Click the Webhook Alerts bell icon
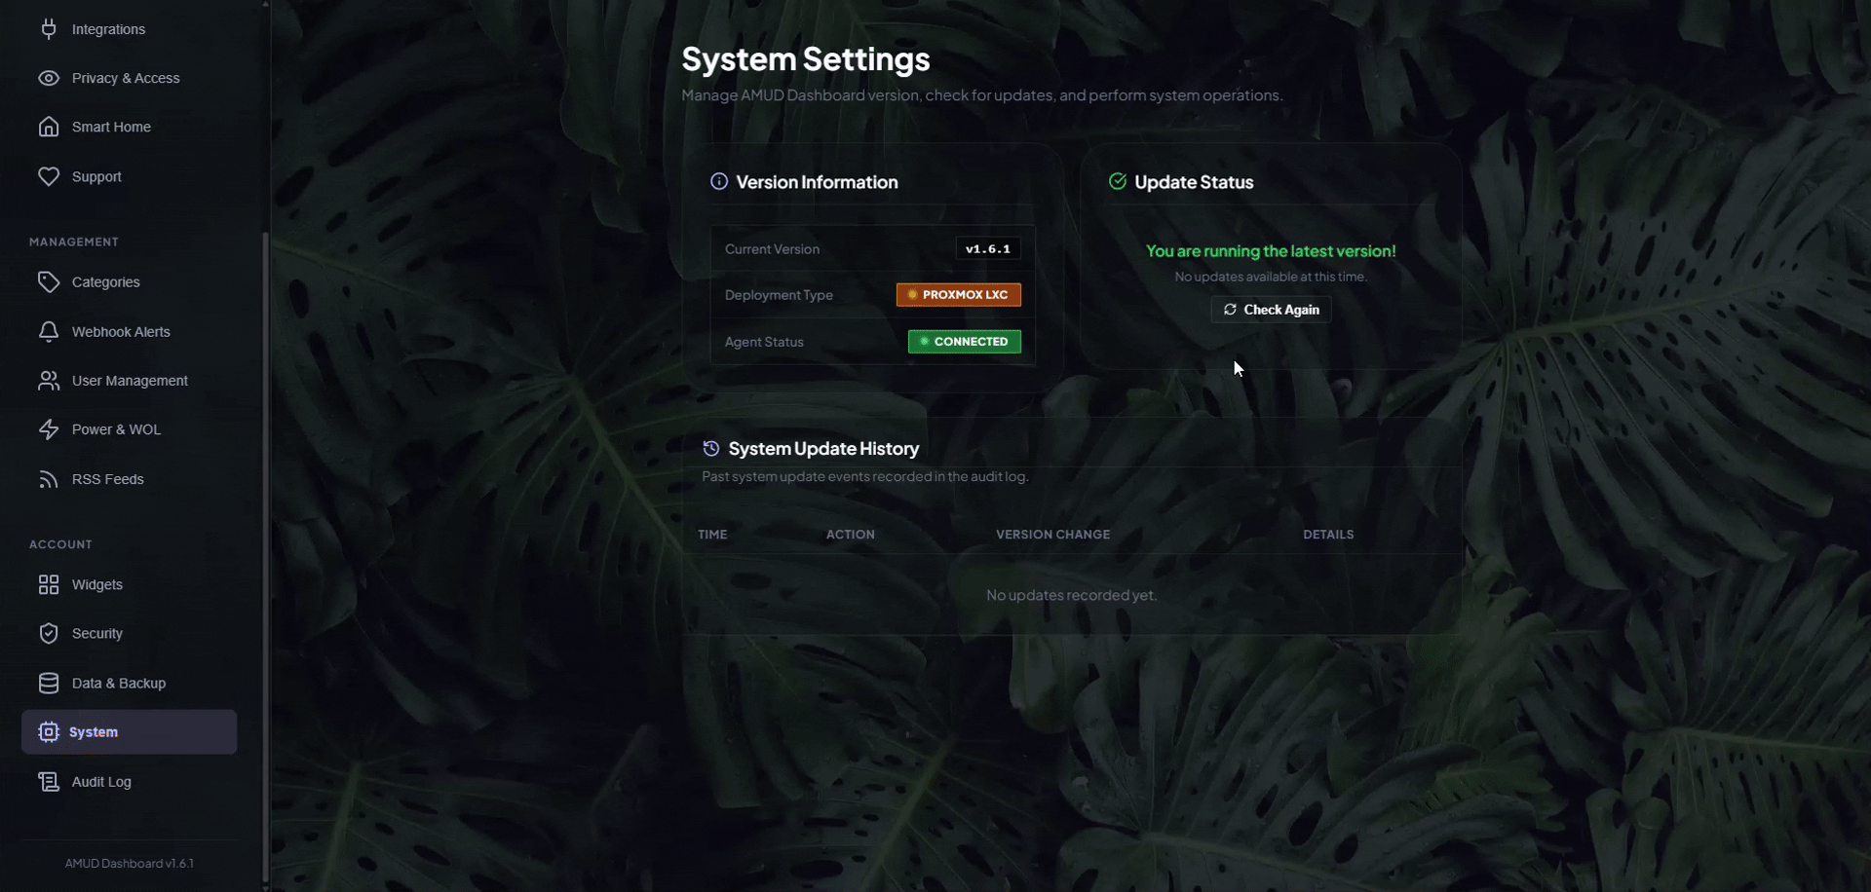Viewport: 1871px width, 892px height. point(49,332)
